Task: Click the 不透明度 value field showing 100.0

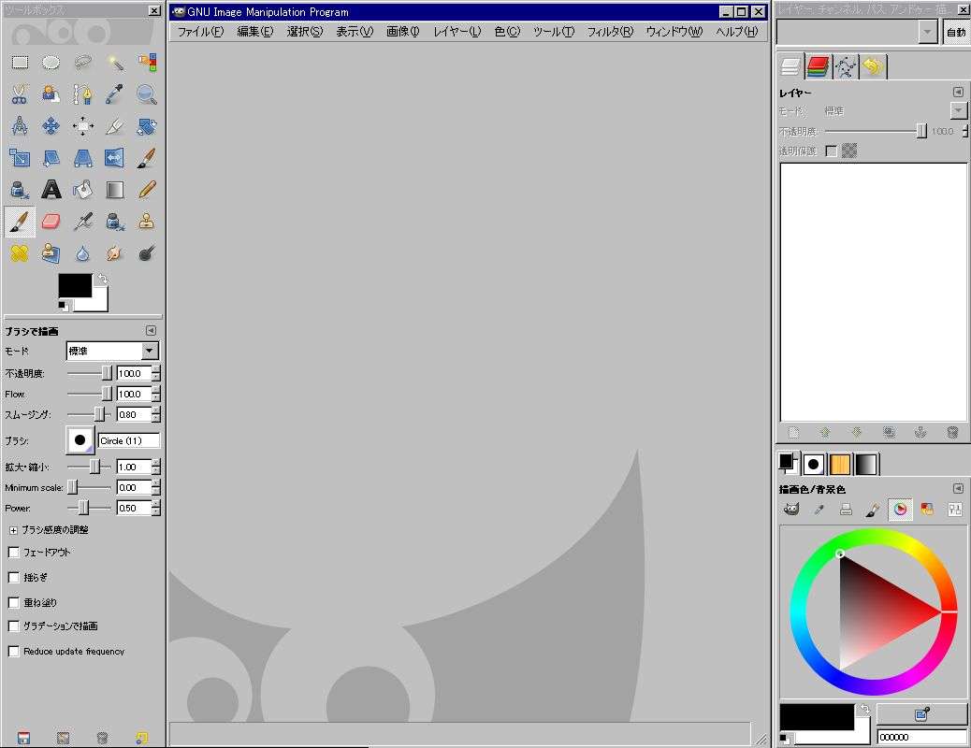Action: pos(134,373)
